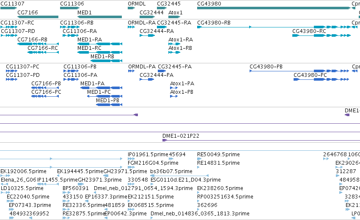Click the MED1 gene arrow glyph

100,17
